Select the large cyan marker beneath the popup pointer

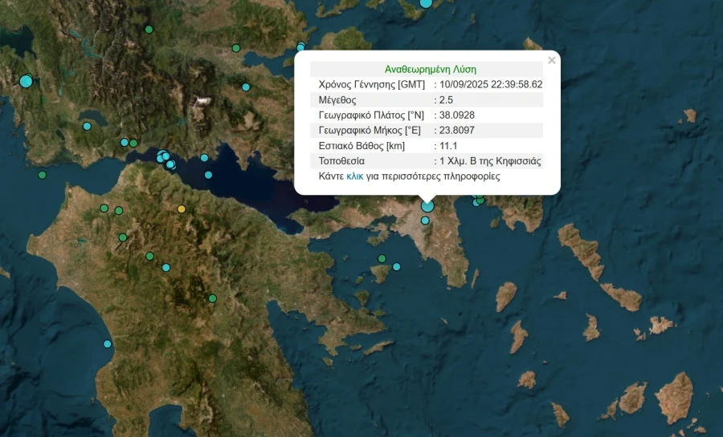coord(427,206)
